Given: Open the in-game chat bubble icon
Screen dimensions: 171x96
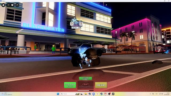Looking at the screenshot, I should point(12,5).
